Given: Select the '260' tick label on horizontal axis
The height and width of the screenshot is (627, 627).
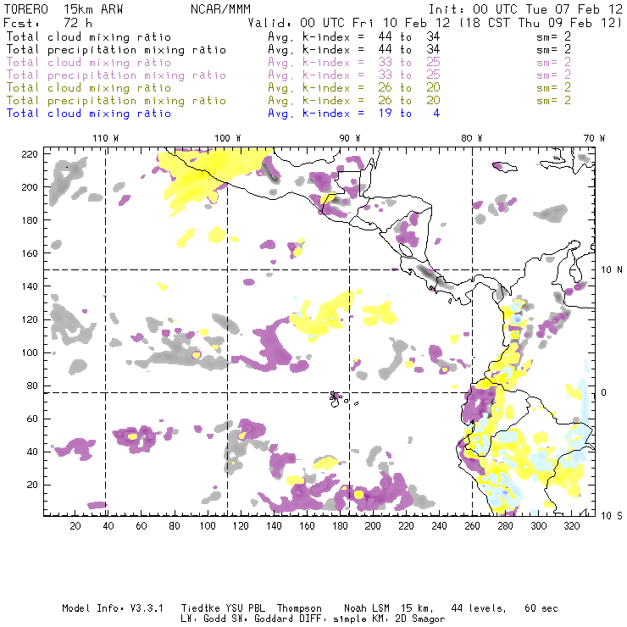Looking at the screenshot, I should point(472,526).
